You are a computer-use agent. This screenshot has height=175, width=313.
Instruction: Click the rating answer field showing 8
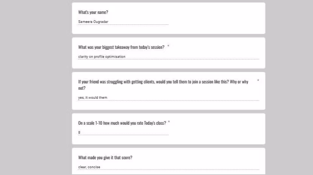coord(123,133)
